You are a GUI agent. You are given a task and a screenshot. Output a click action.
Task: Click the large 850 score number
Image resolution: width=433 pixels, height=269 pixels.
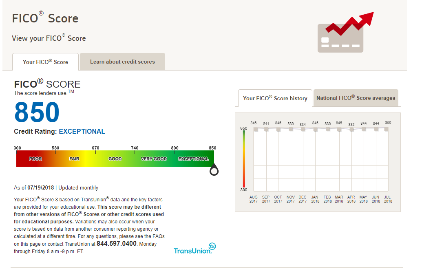37,112
